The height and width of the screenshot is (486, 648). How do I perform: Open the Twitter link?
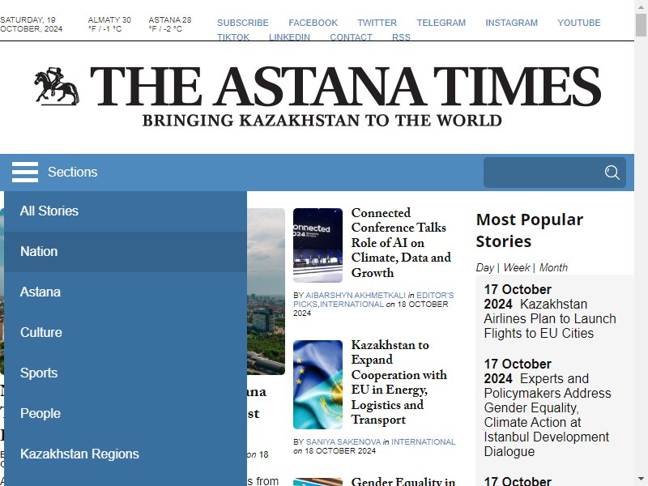click(377, 23)
